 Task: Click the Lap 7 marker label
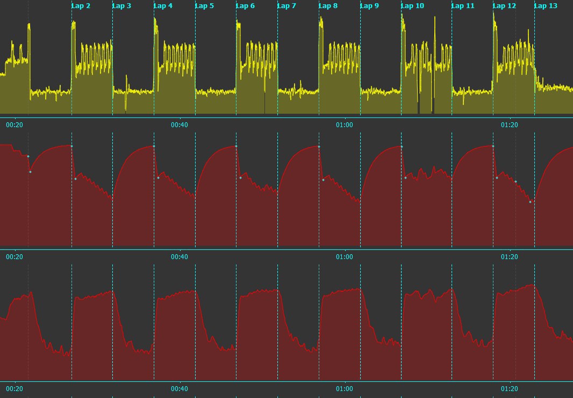286,6
